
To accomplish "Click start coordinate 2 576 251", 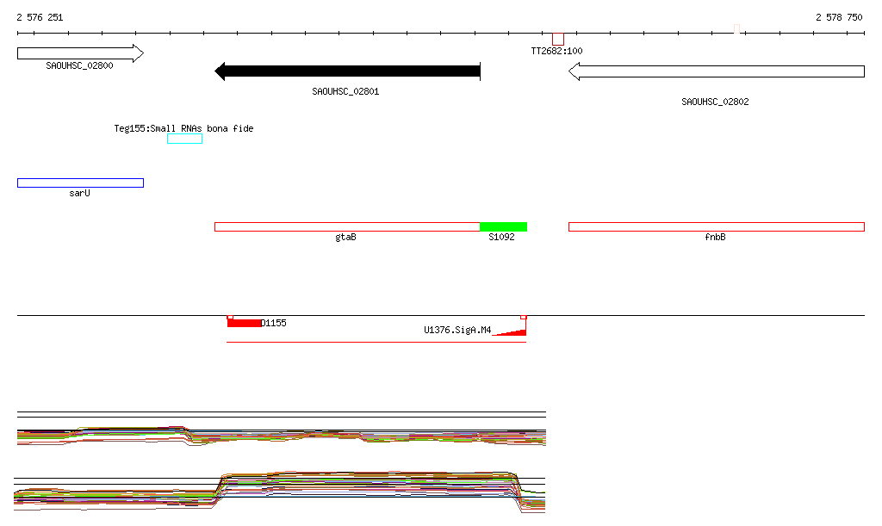I will pyautogui.click(x=40, y=17).
